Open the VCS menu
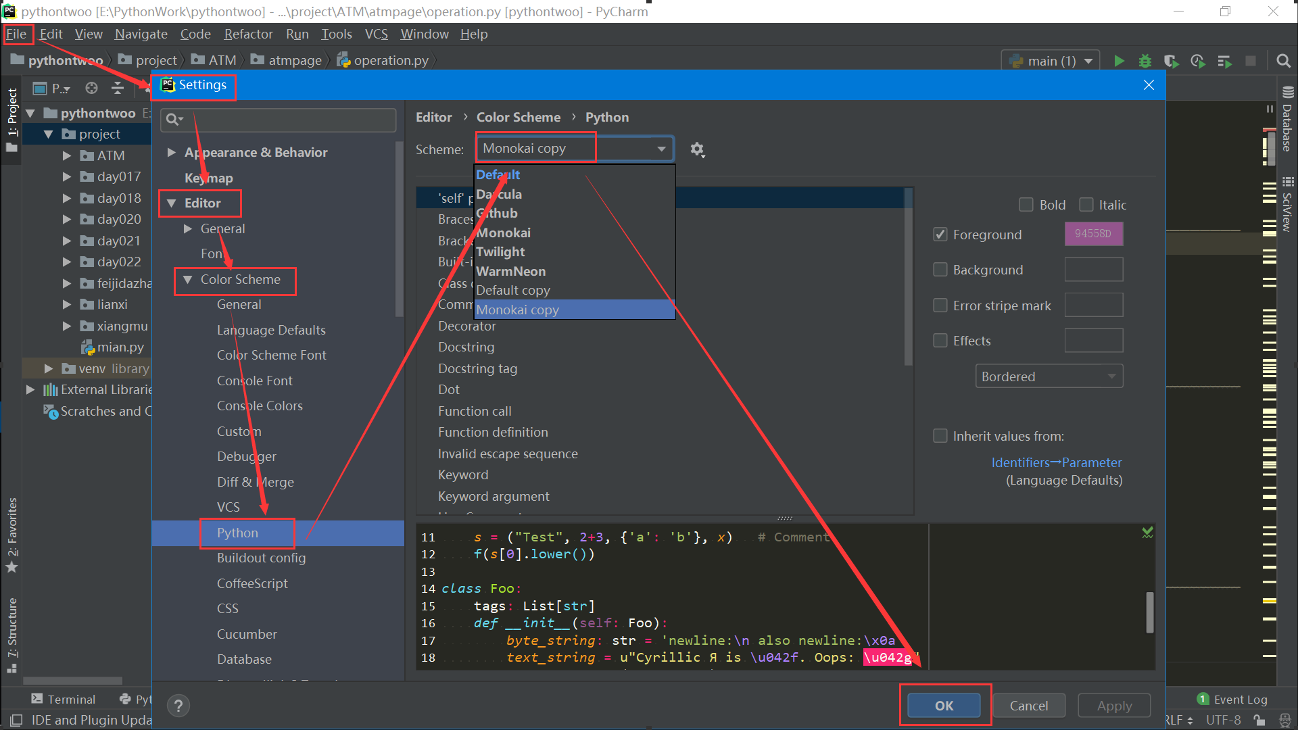Screen dimensions: 1298x730 377,34
